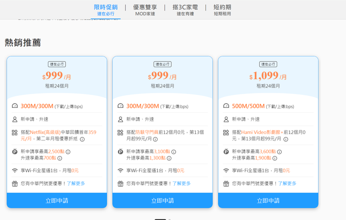Show info icon beside 2,500點

[x=68, y=152]
